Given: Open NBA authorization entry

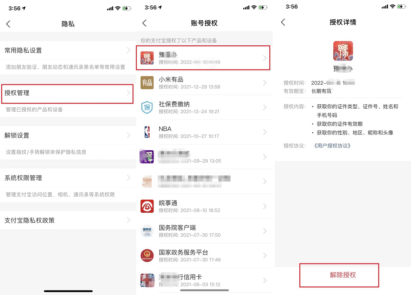Looking at the screenshot, I should click(204, 132).
